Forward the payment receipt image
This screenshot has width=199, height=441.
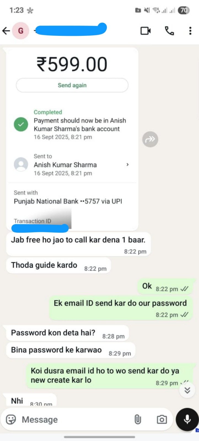pyautogui.click(x=150, y=139)
